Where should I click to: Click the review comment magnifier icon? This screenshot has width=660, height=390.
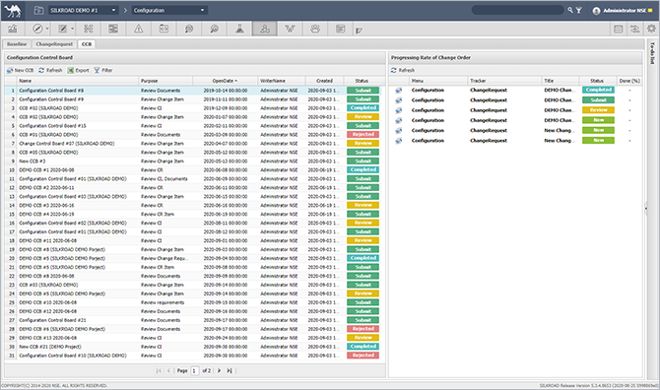pyautogui.click(x=189, y=29)
